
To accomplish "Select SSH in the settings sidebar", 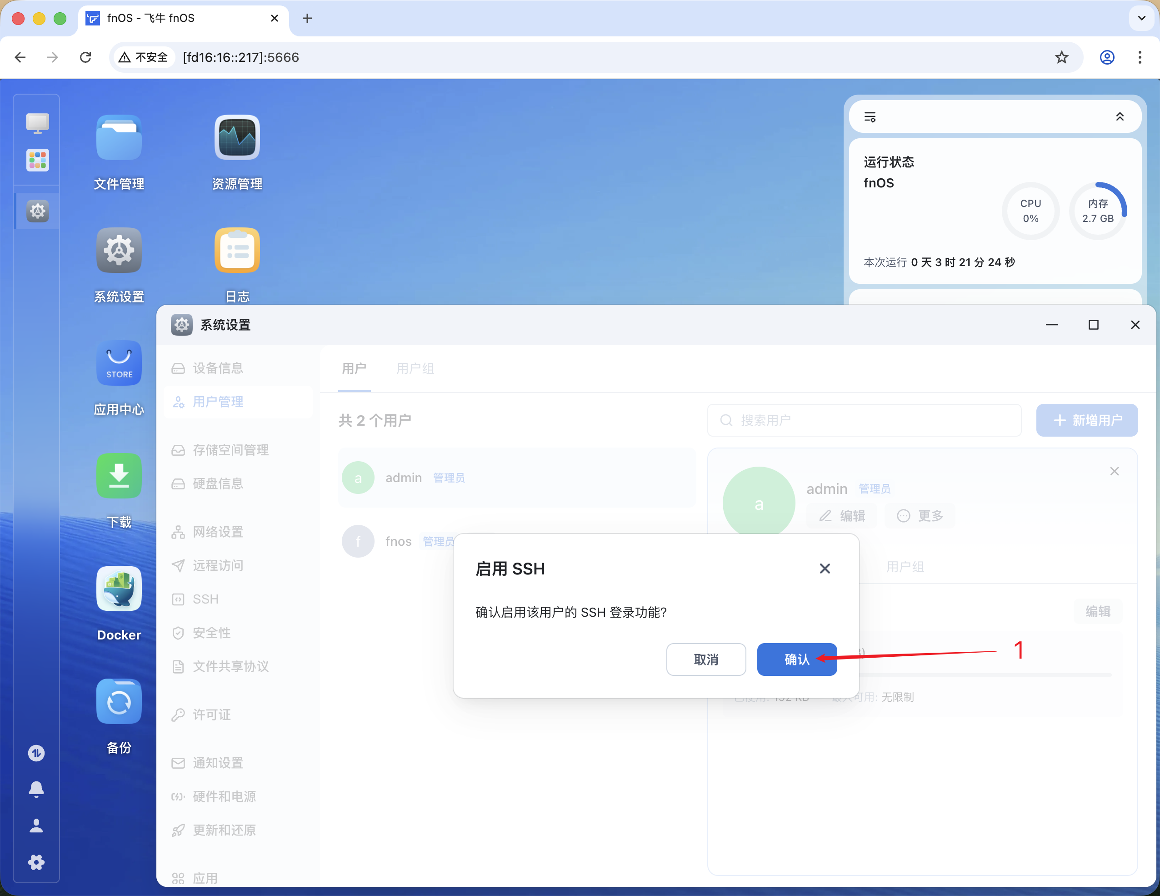I will [x=205, y=599].
